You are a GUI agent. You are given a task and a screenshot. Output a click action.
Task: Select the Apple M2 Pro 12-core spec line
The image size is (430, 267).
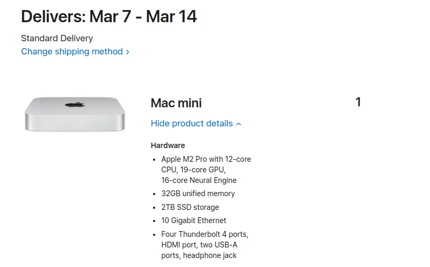click(206, 159)
